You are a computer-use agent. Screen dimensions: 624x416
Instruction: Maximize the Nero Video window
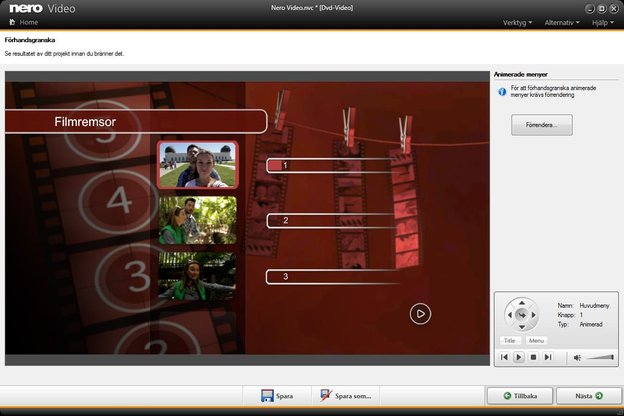click(x=602, y=9)
